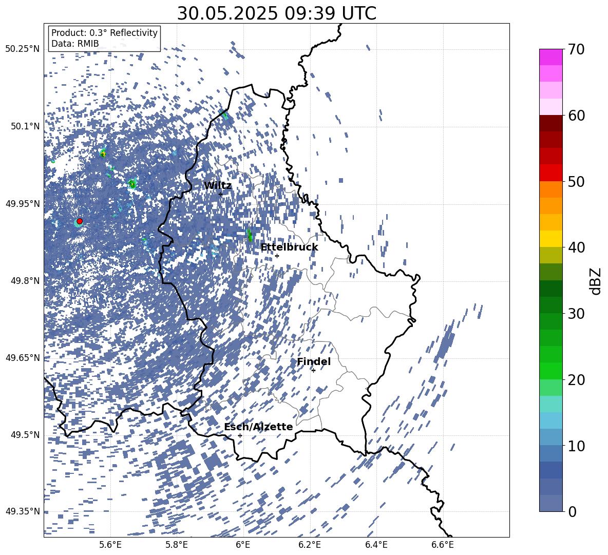Click the 6.4°E longitude label

(376, 545)
